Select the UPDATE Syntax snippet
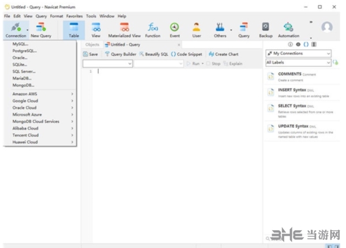 coord(302,131)
